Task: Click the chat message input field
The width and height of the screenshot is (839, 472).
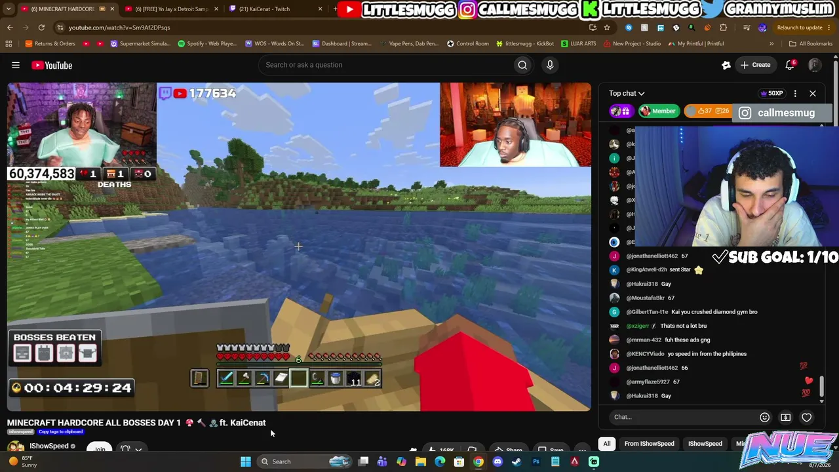Action: tap(683, 417)
